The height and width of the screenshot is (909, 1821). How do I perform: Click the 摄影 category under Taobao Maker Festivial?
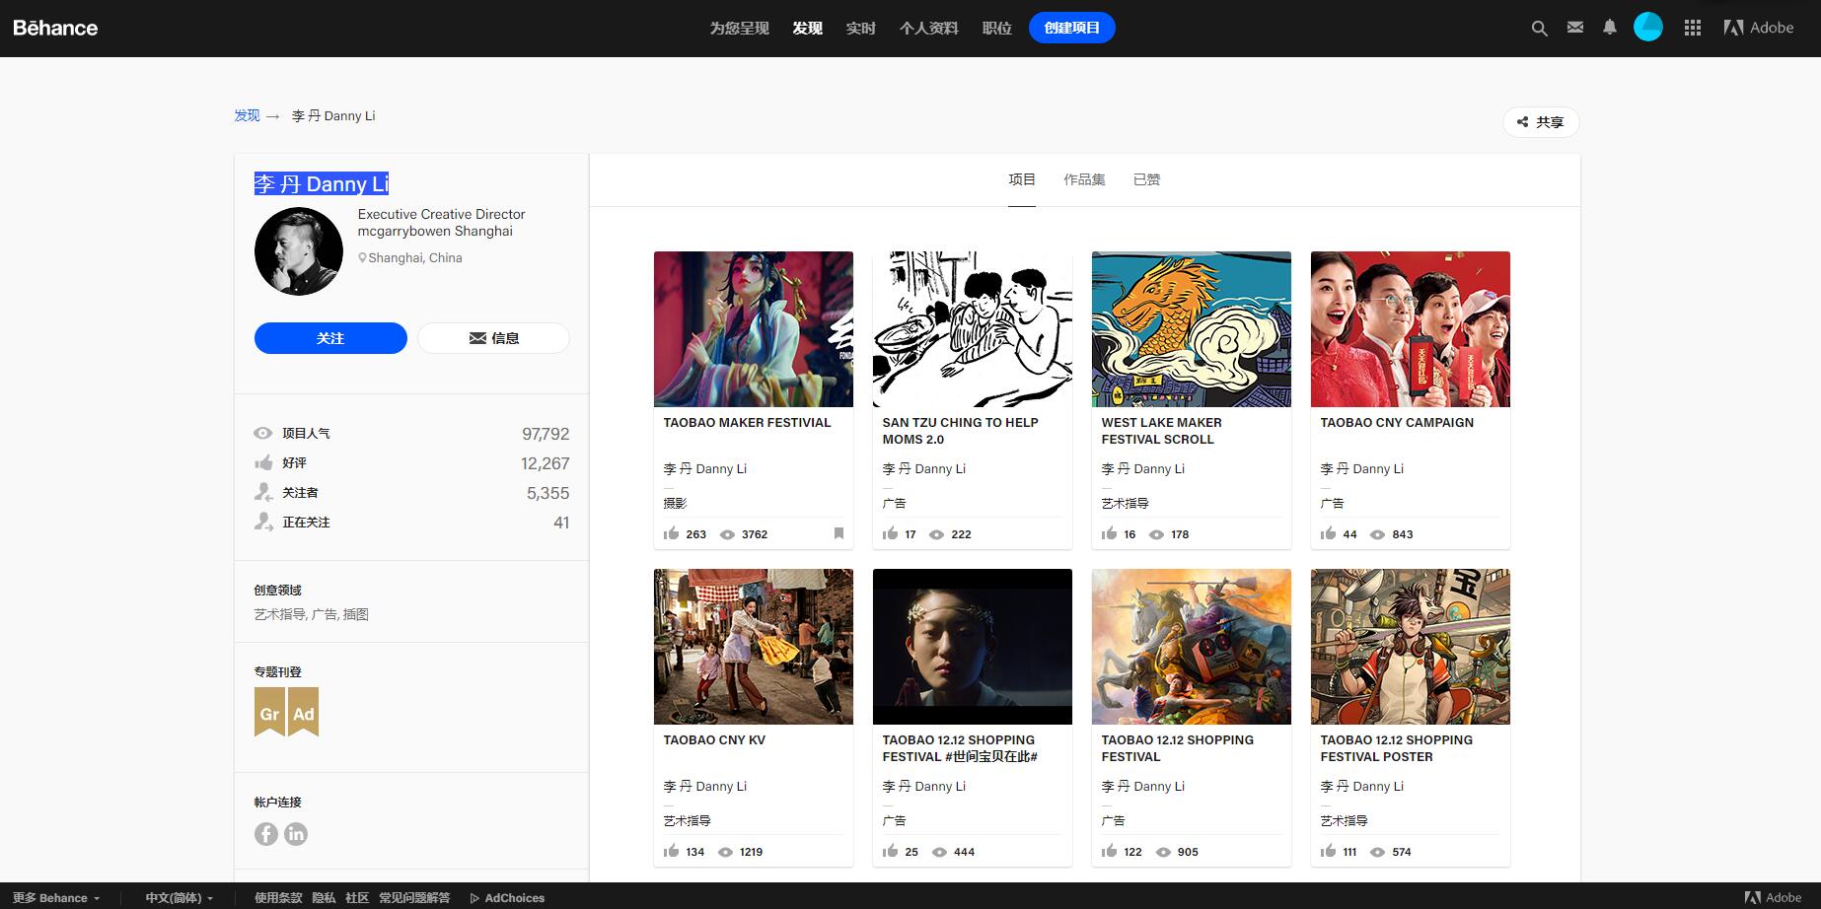coord(675,503)
